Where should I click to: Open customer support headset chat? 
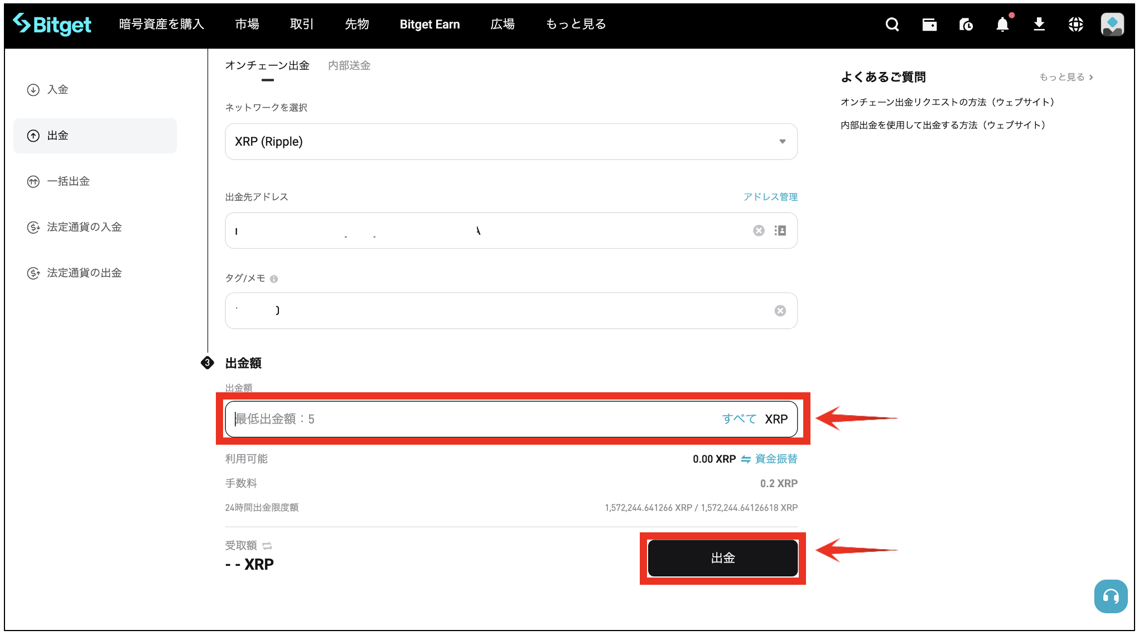[1111, 596]
